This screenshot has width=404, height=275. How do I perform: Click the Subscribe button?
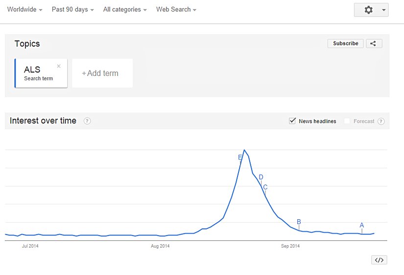click(346, 44)
